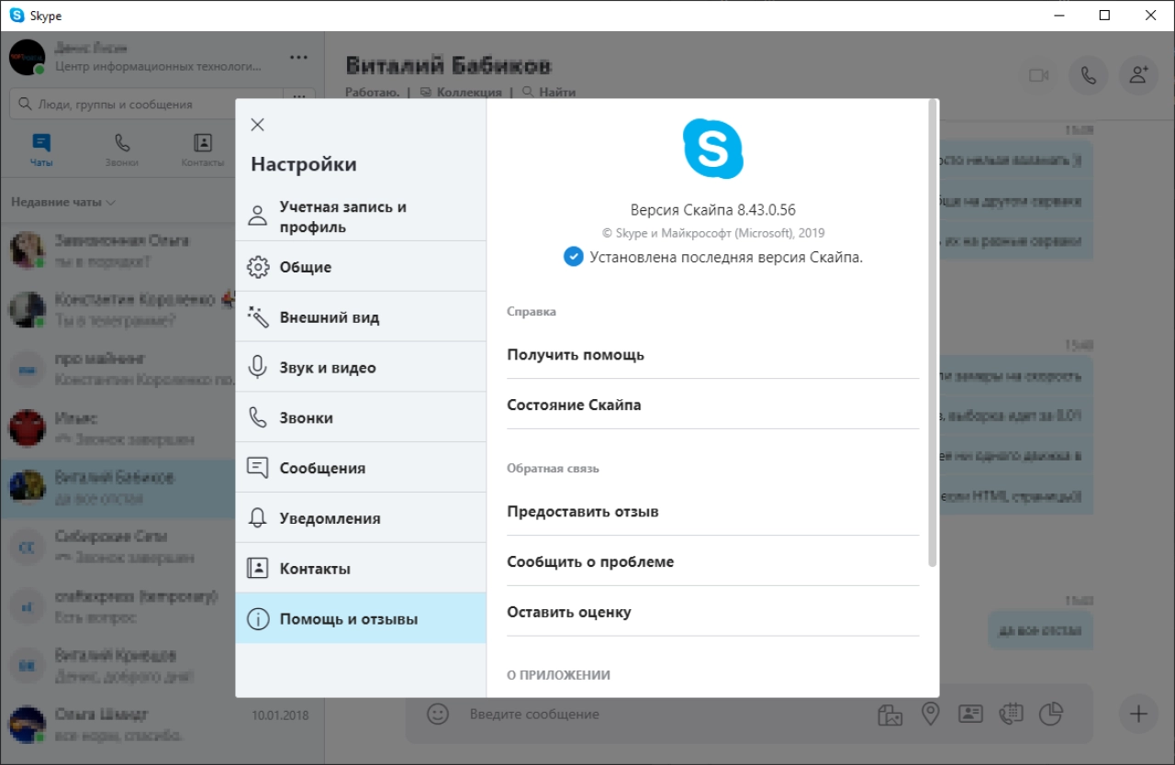Click the create poll chart icon
The image size is (1175, 765).
(x=1051, y=714)
